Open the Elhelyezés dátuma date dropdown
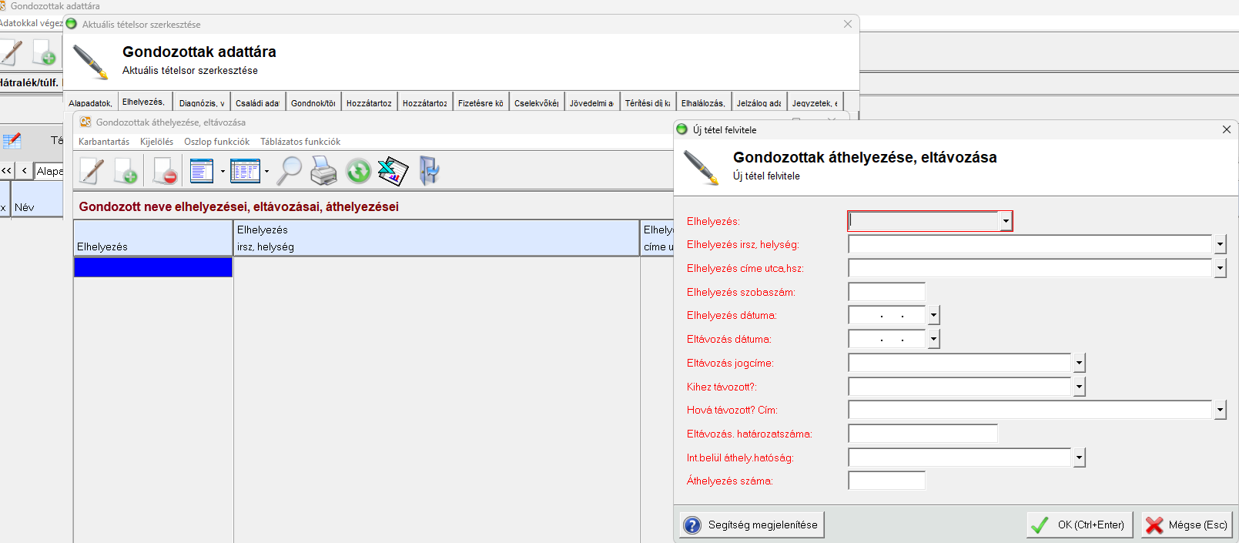 [933, 316]
